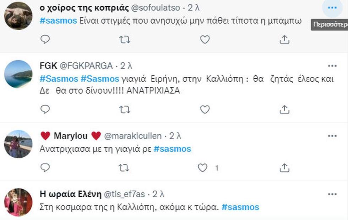Like the tweet about μπαμπω

coord(205,40)
